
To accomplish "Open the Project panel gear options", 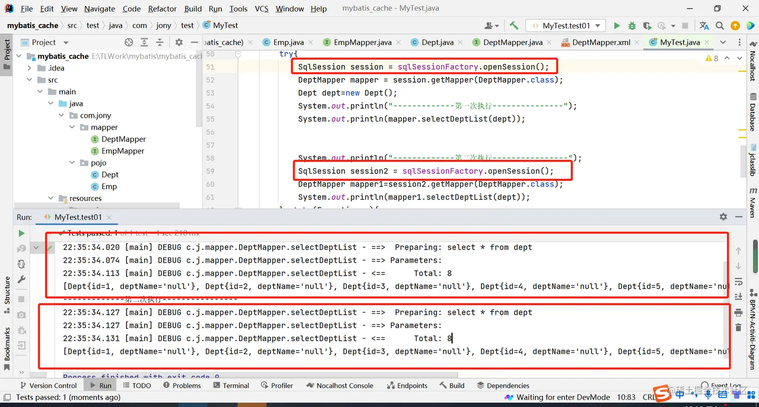I will 179,43.
